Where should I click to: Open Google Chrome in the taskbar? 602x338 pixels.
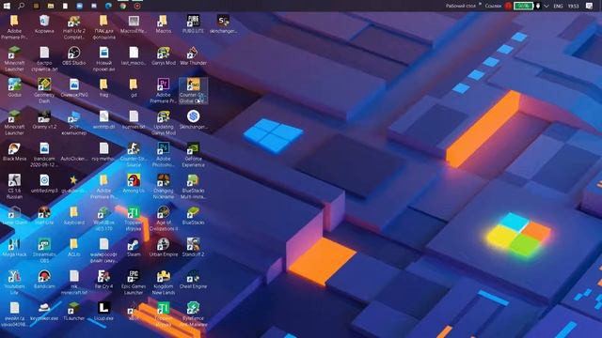click(x=123, y=6)
